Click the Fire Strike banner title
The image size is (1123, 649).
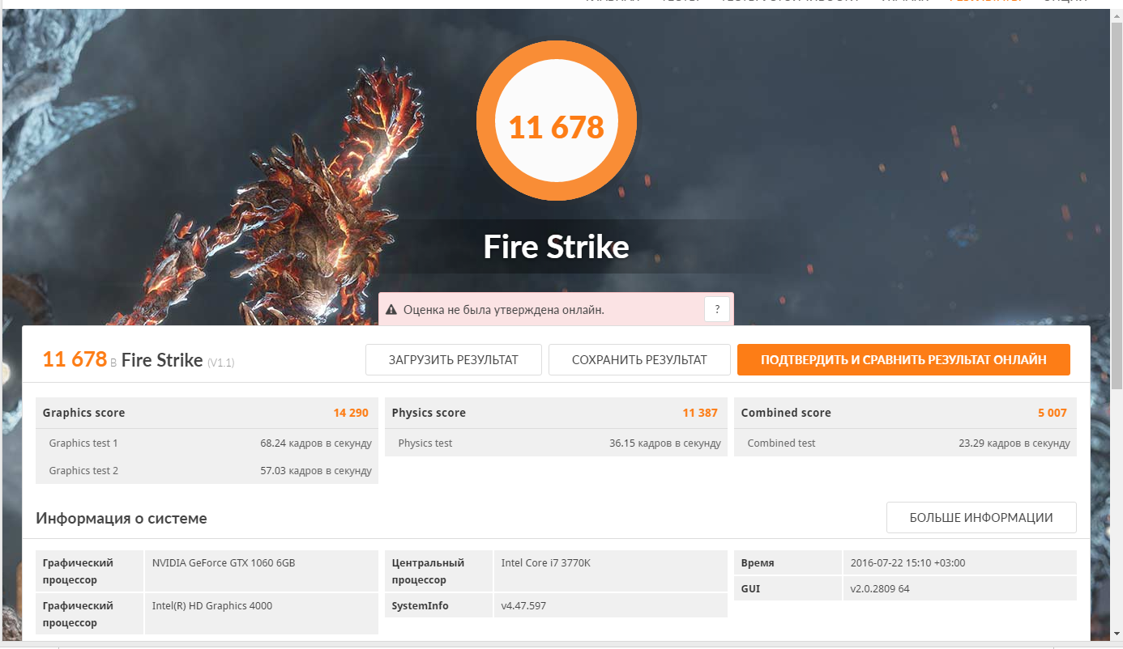[557, 246]
